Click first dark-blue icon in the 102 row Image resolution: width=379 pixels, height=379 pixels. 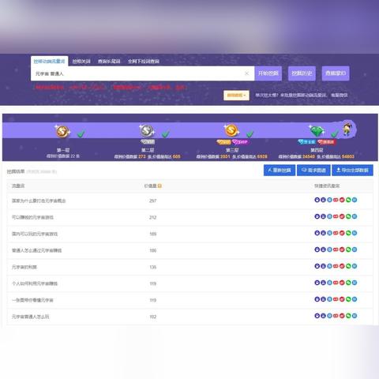click(317, 316)
